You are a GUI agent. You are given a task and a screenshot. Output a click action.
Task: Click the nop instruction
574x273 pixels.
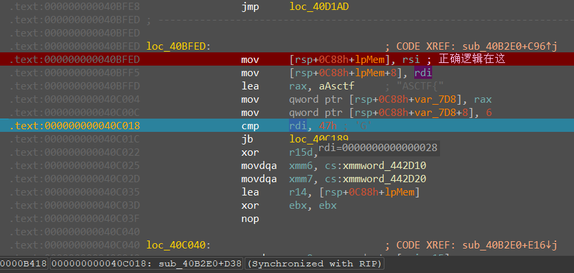pyautogui.click(x=250, y=219)
